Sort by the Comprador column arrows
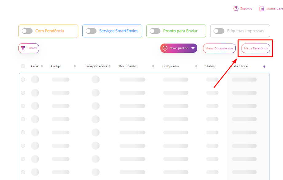 pos(196,66)
